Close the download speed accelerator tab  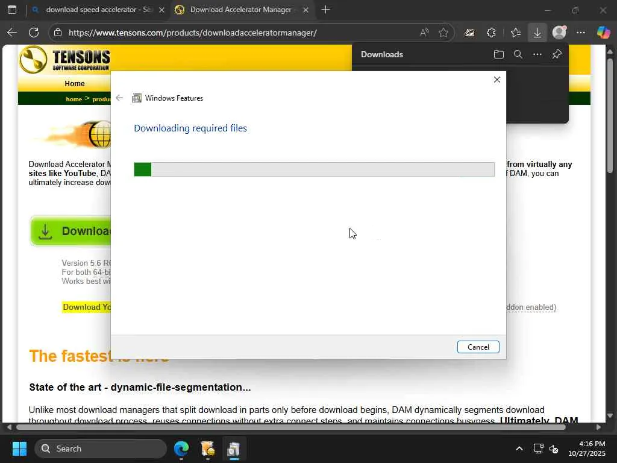pos(161,10)
